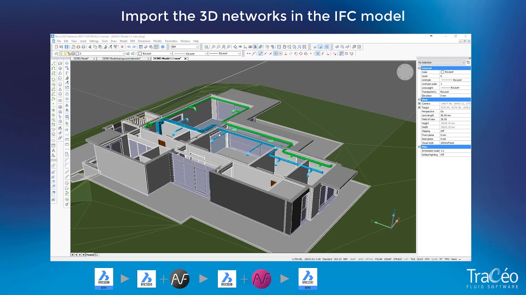Click the Look-from compass widget in viewport
This screenshot has width=526, height=295.
405,72
